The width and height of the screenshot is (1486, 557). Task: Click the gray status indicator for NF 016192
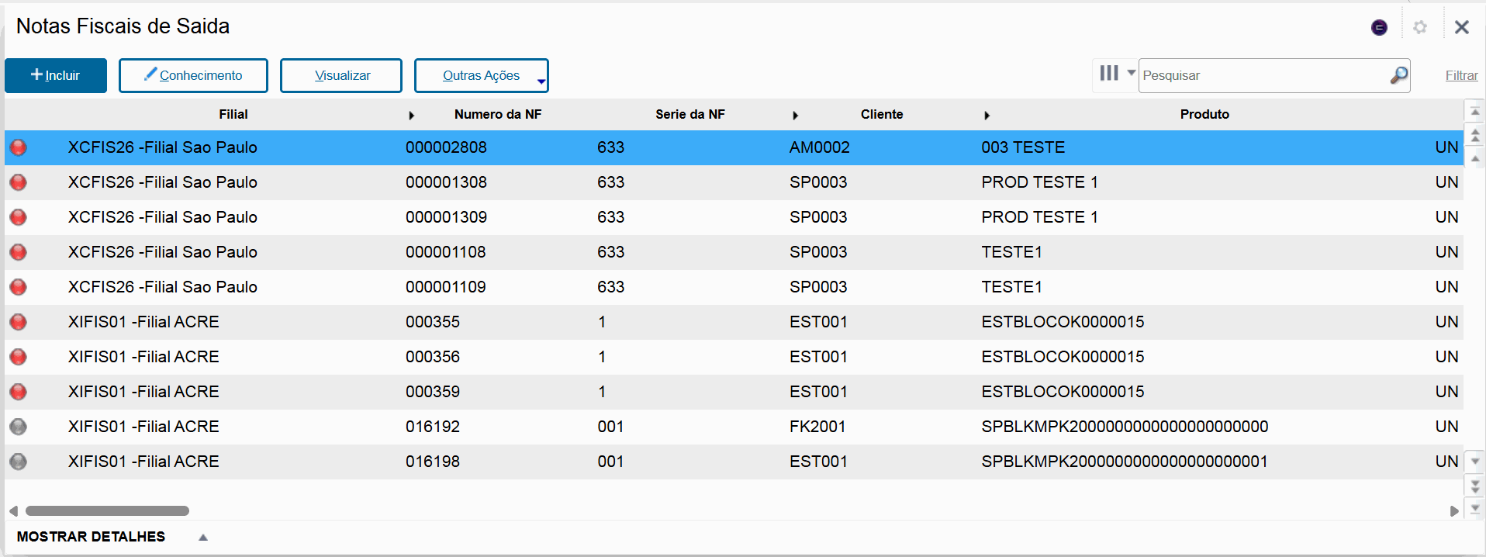[18, 427]
